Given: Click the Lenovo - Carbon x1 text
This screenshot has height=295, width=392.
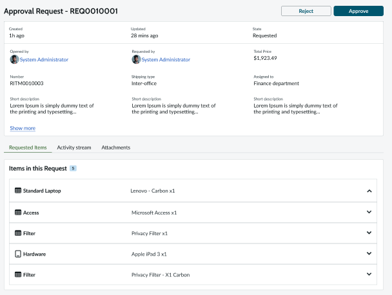Looking at the screenshot, I should click(153, 191).
